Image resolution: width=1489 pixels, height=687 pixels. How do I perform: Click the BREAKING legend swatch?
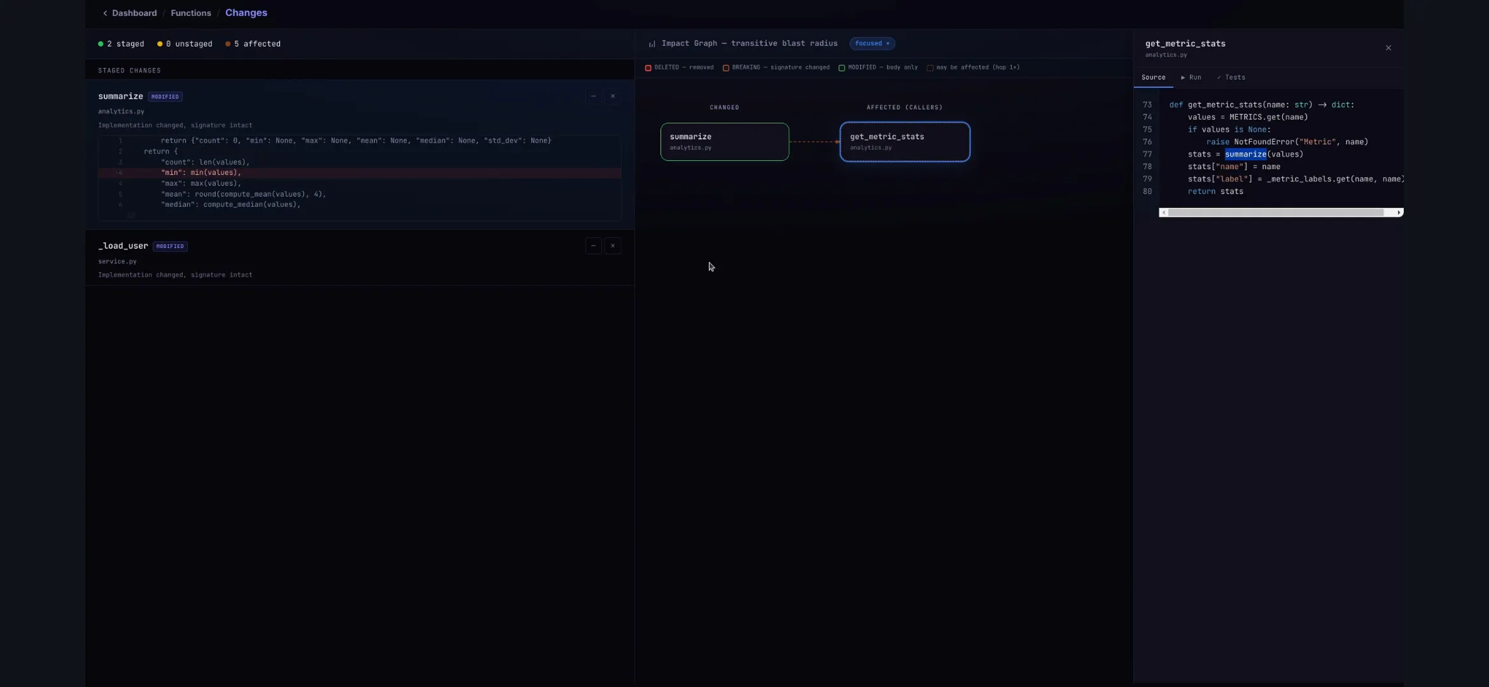click(x=725, y=68)
